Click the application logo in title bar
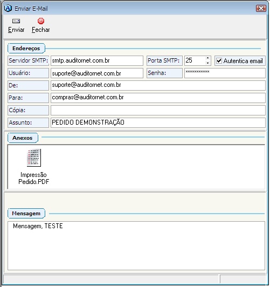 pos(8,8)
